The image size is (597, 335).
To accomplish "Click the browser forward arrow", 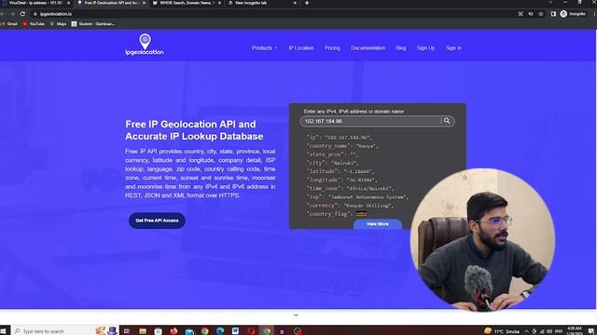I will (12, 14).
